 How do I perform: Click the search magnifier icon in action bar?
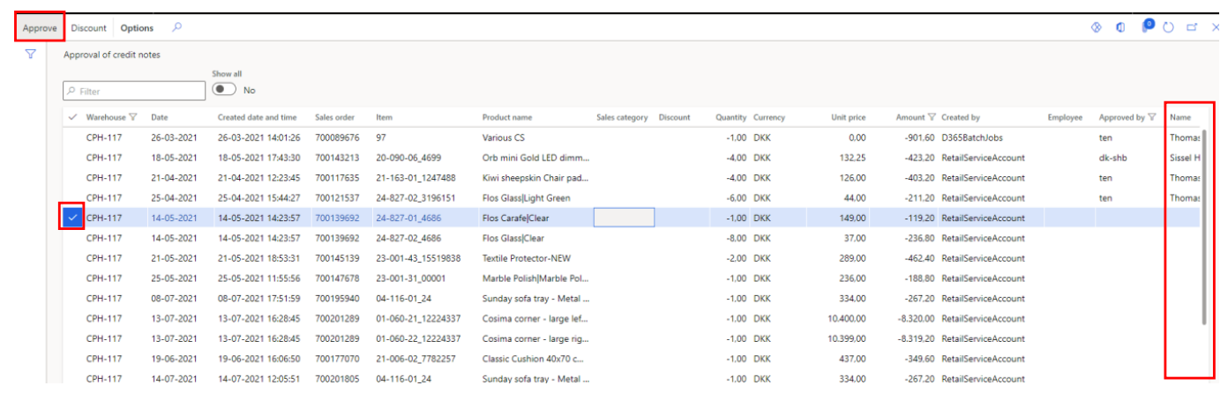click(176, 27)
